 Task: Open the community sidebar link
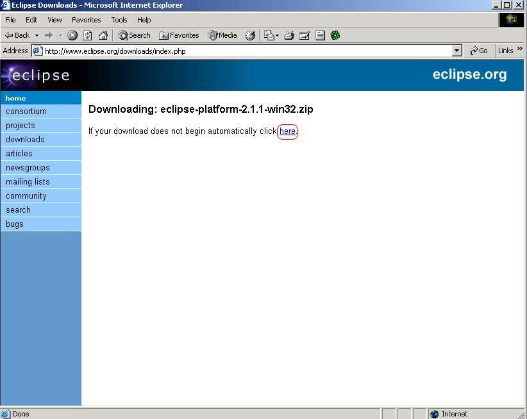[x=40, y=196]
